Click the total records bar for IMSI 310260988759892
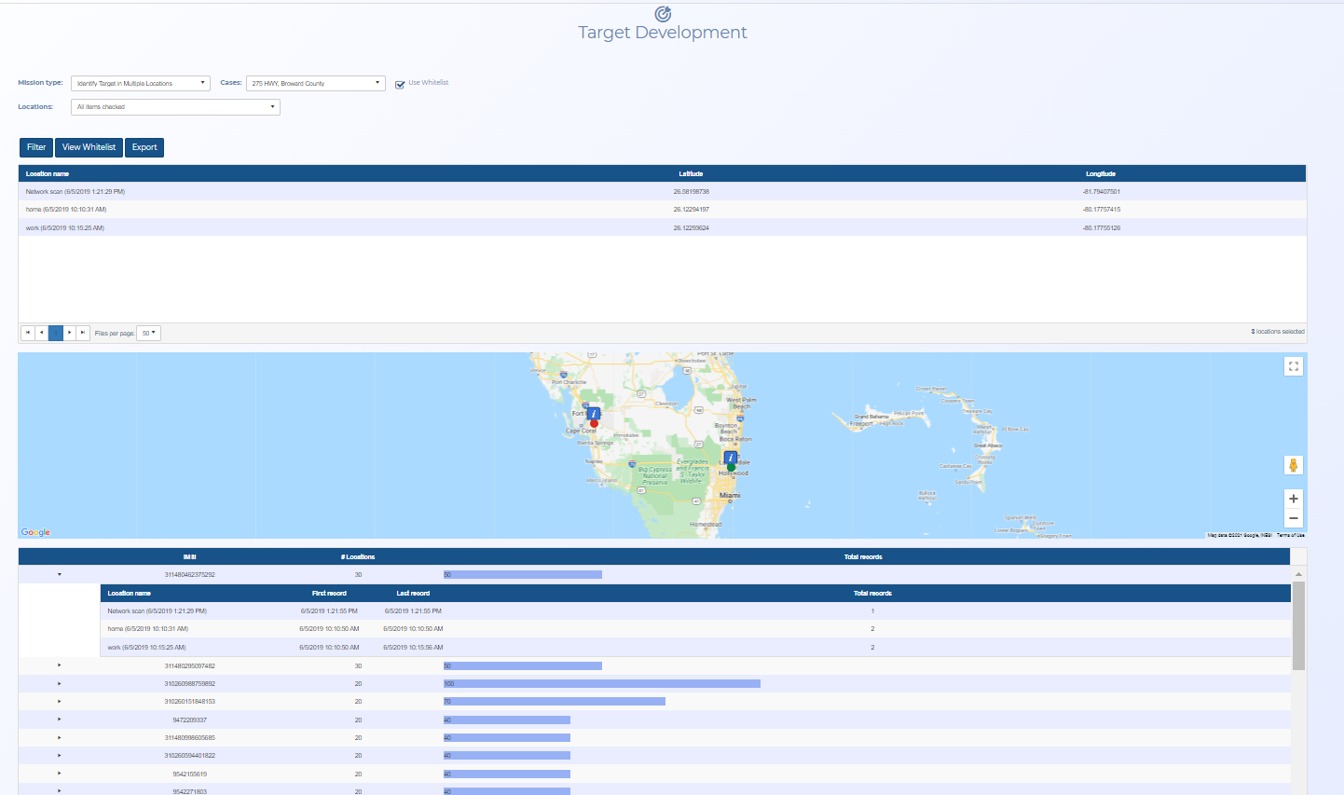 coord(601,683)
